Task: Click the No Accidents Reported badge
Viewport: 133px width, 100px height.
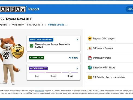Action: (x=41, y=40)
